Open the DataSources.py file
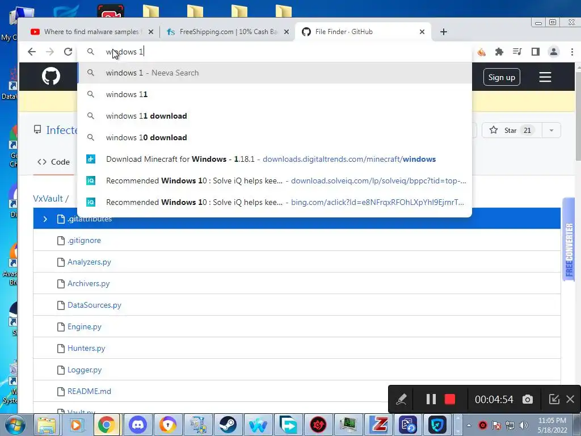This screenshot has height=436, width=581. click(95, 305)
